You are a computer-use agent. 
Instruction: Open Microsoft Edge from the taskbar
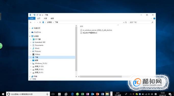pyautogui.click(x=72, y=94)
